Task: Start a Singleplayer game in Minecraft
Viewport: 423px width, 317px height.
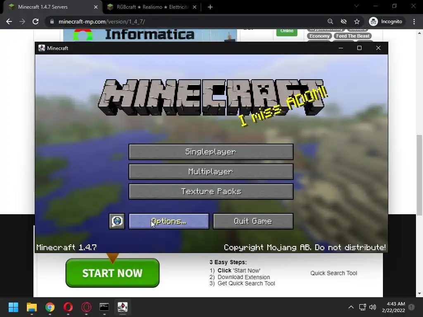Action: (211, 152)
